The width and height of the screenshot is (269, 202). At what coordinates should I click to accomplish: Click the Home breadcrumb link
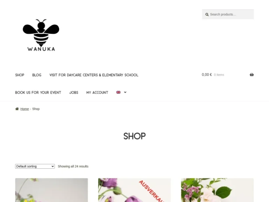[x=25, y=109]
